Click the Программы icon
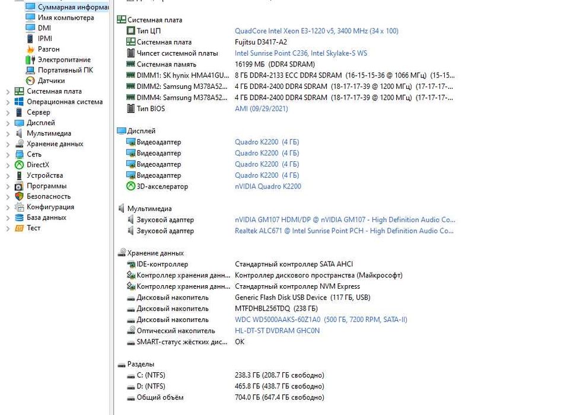The image size is (564, 415). pyautogui.click(x=19, y=186)
